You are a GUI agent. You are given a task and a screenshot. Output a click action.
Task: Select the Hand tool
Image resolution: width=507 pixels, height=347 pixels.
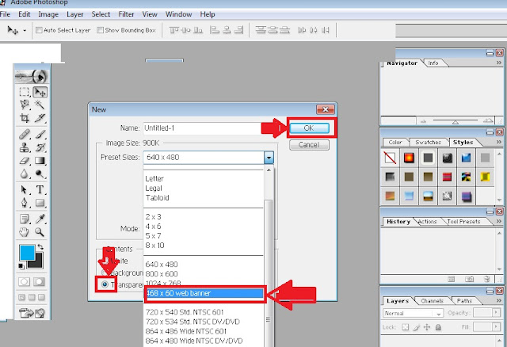[25, 232]
